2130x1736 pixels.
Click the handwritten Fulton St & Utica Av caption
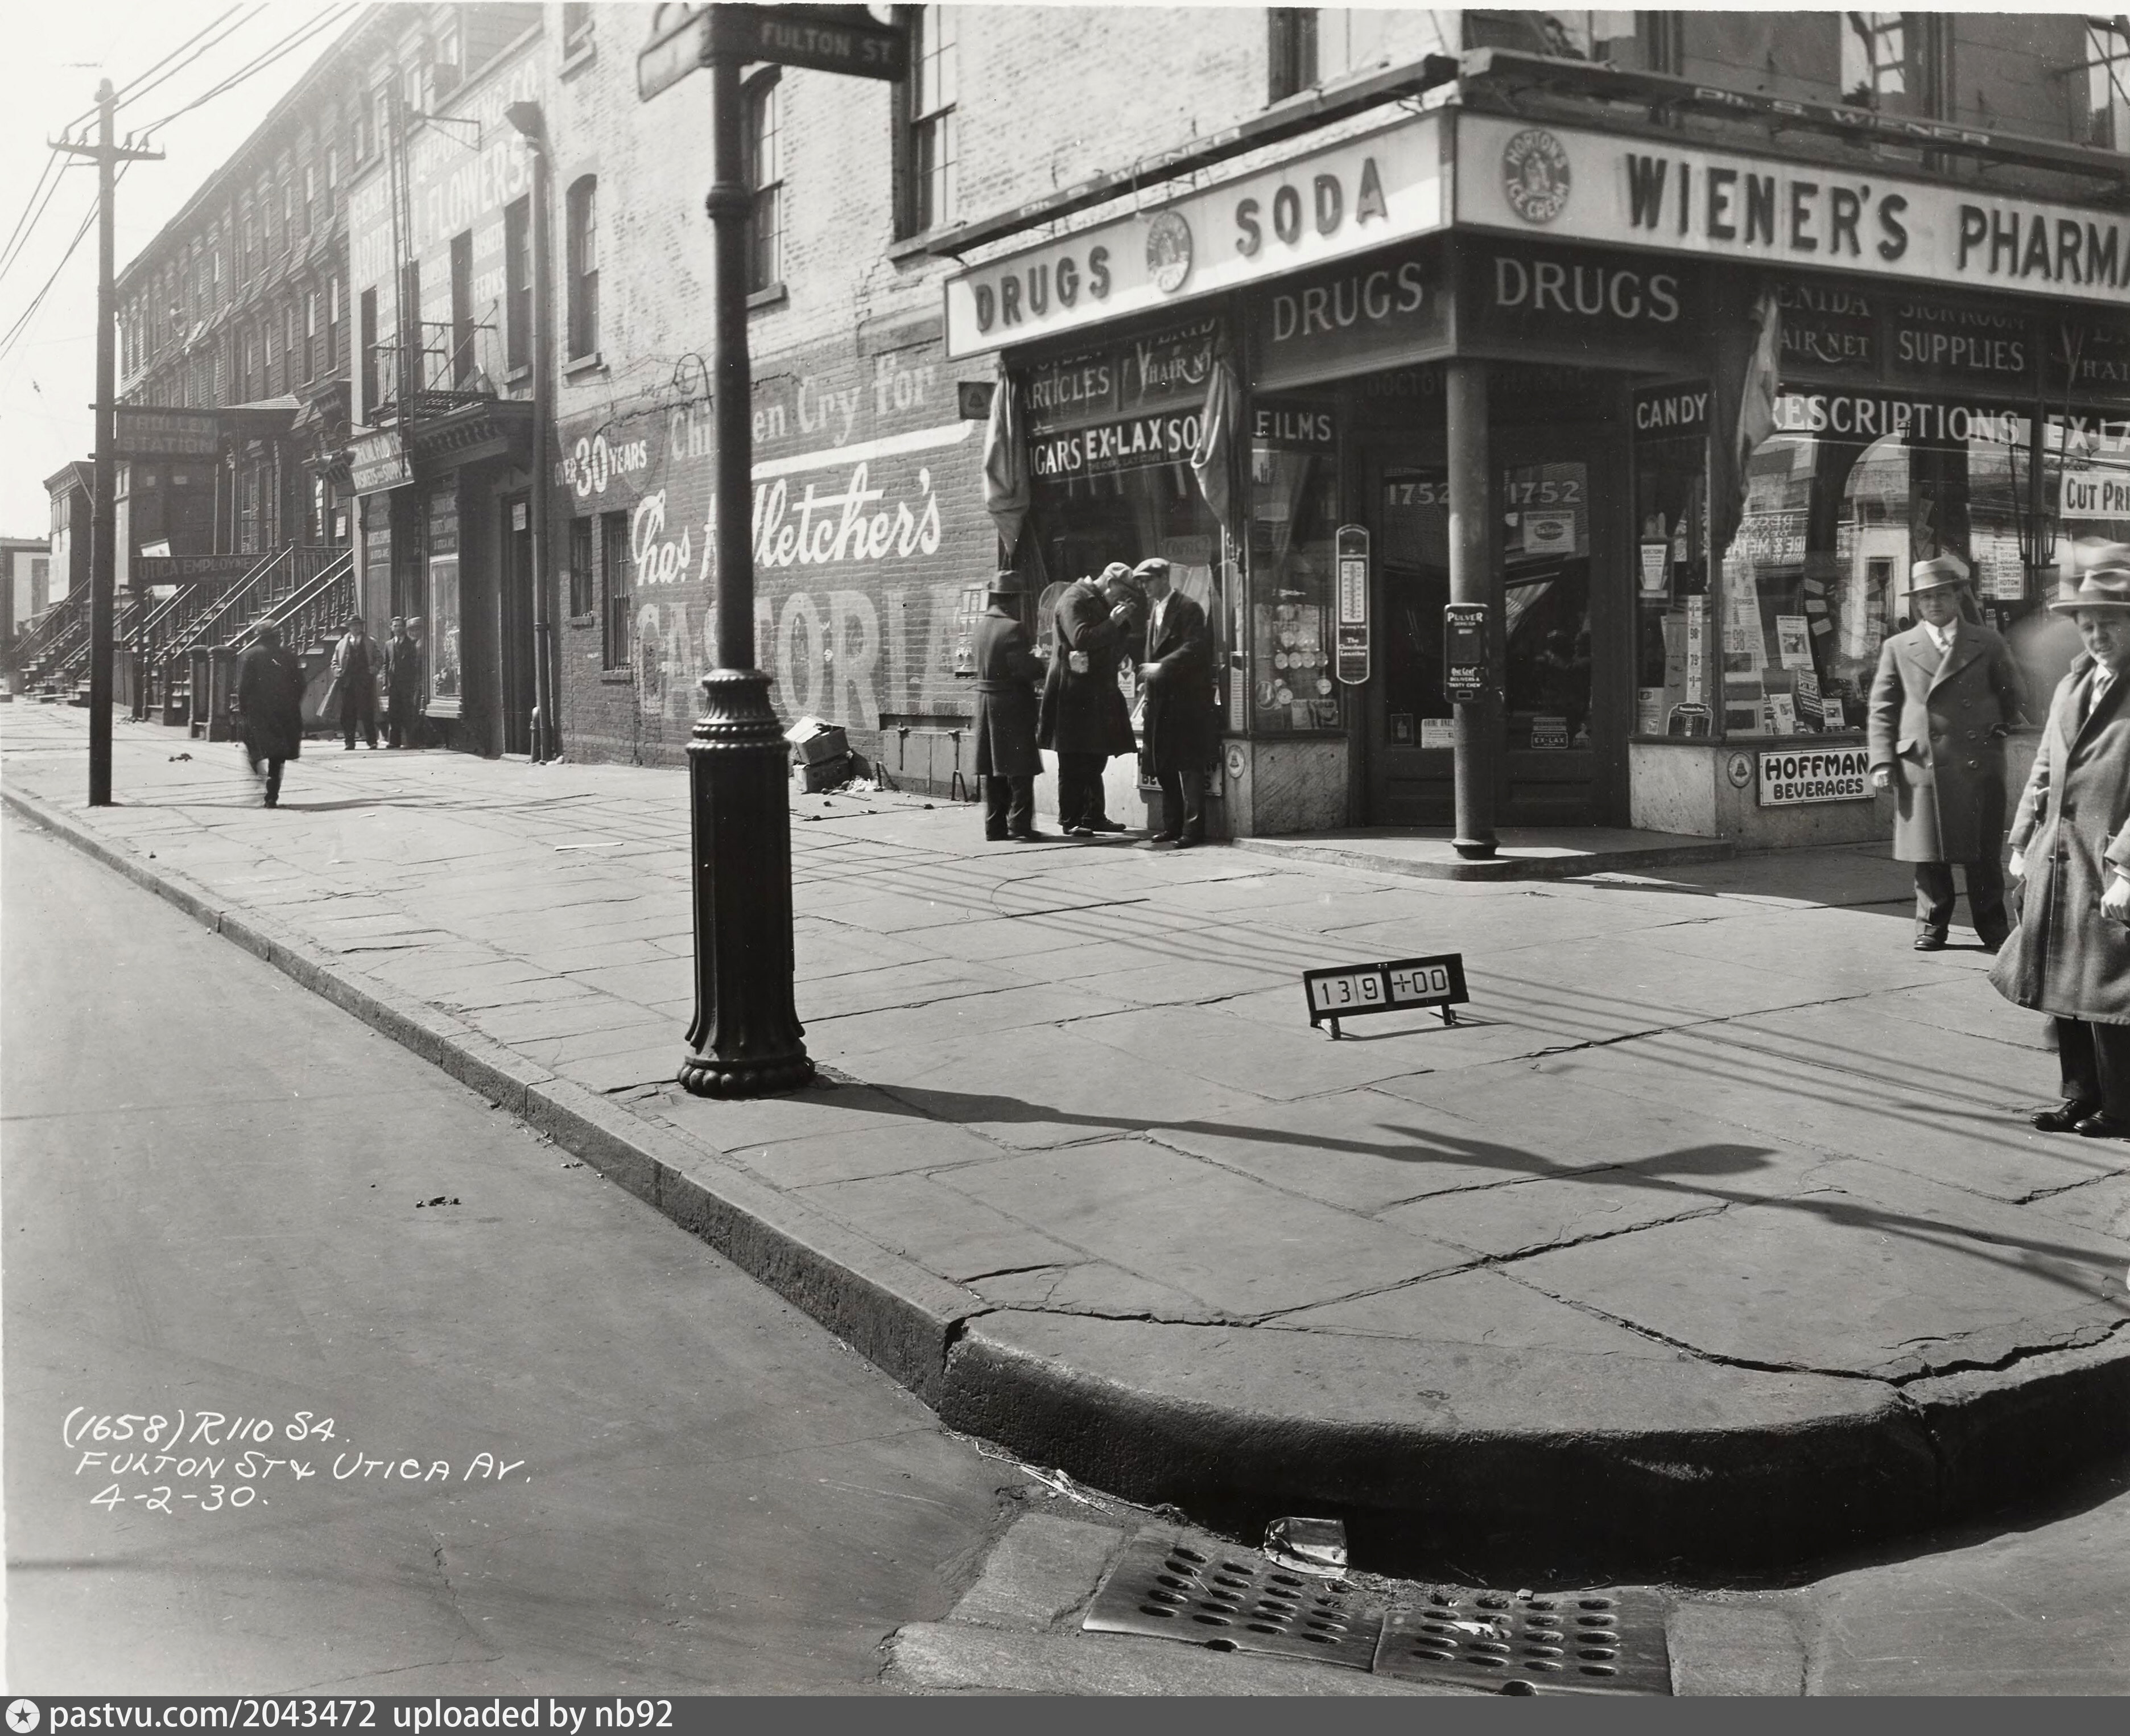(x=300, y=1467)
